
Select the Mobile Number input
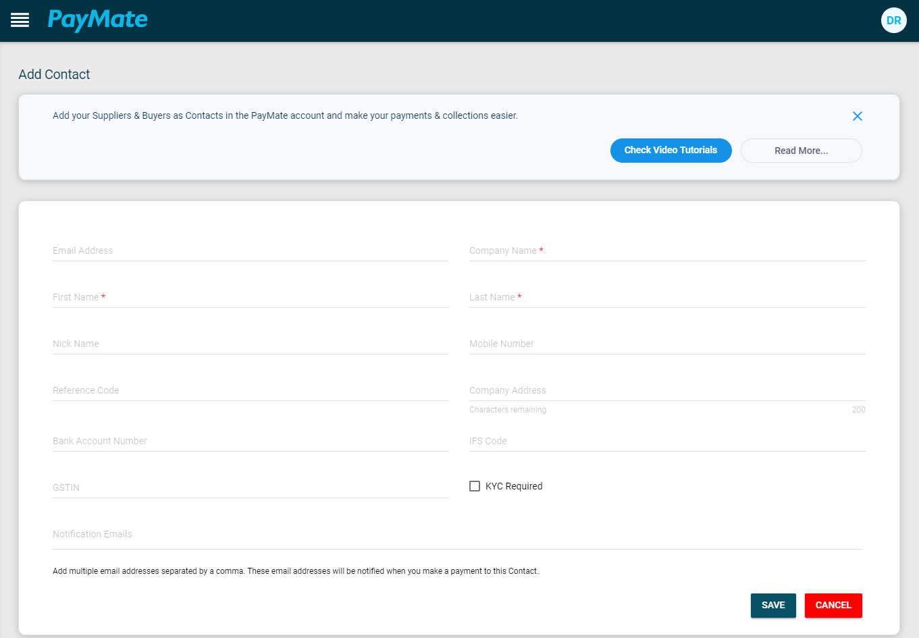[667, 344]
